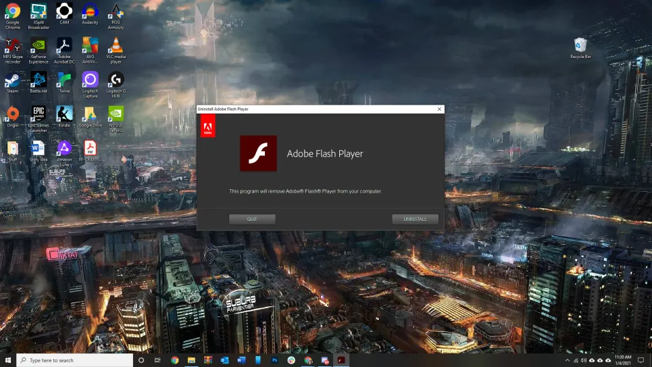
Task: Click the volume speaker tray icon
Action: (x=583, y=360)
